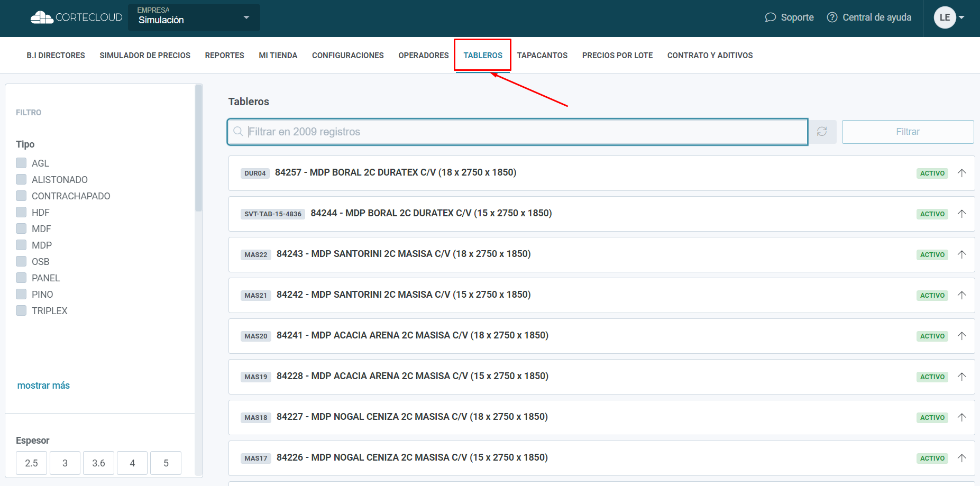
Task: Open row 84244 MDP BORAL 2C DURATEX
Action: click(x=601, y=214)
